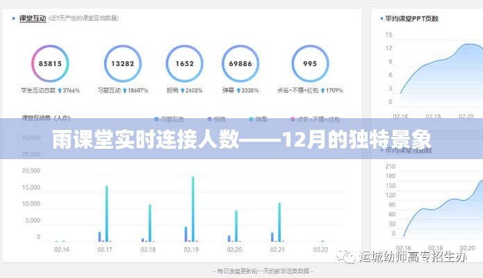The width and height of the screenshot is (483, 278).
Task: Click the 2608% growth value
Action: click(194, 90)
